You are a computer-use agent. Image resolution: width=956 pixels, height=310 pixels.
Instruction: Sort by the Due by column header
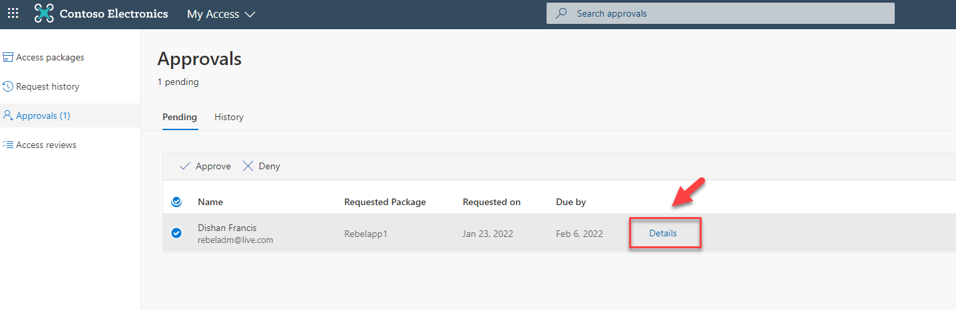click(571, 202)
